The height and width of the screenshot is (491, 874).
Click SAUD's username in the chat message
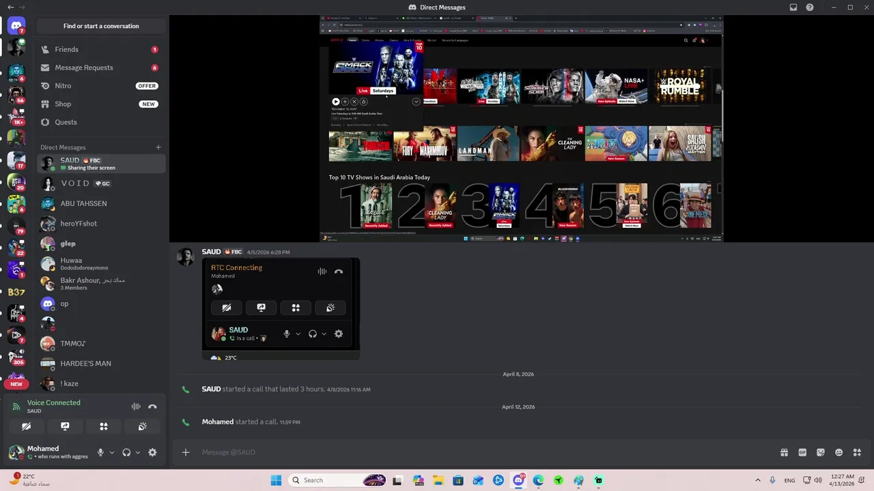211,252
